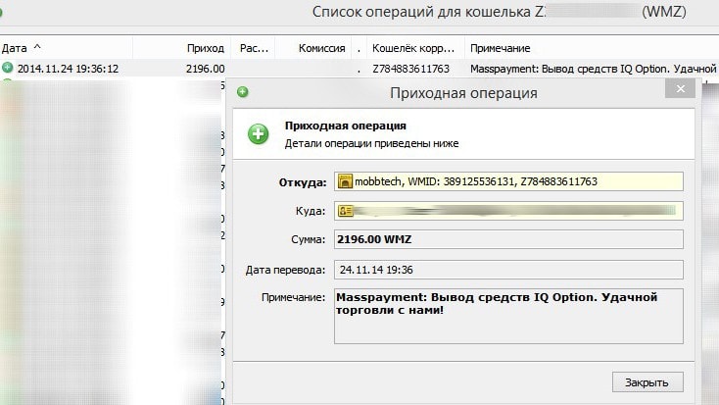
Task: Click the Дата перевода field 24.11.14 19:36
Action: pyautogui.click(x=508, y=270)
